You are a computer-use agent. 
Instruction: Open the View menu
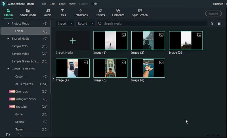tap(72, 4)
